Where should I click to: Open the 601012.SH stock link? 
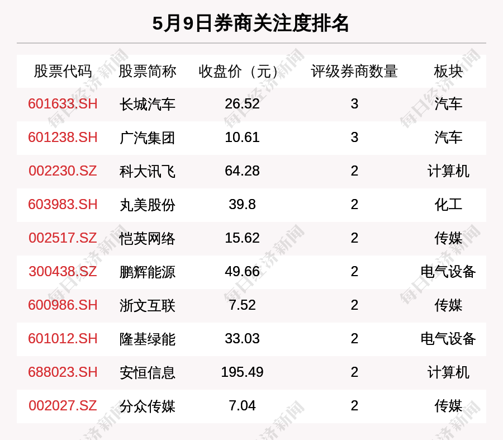tap(63, 339)
